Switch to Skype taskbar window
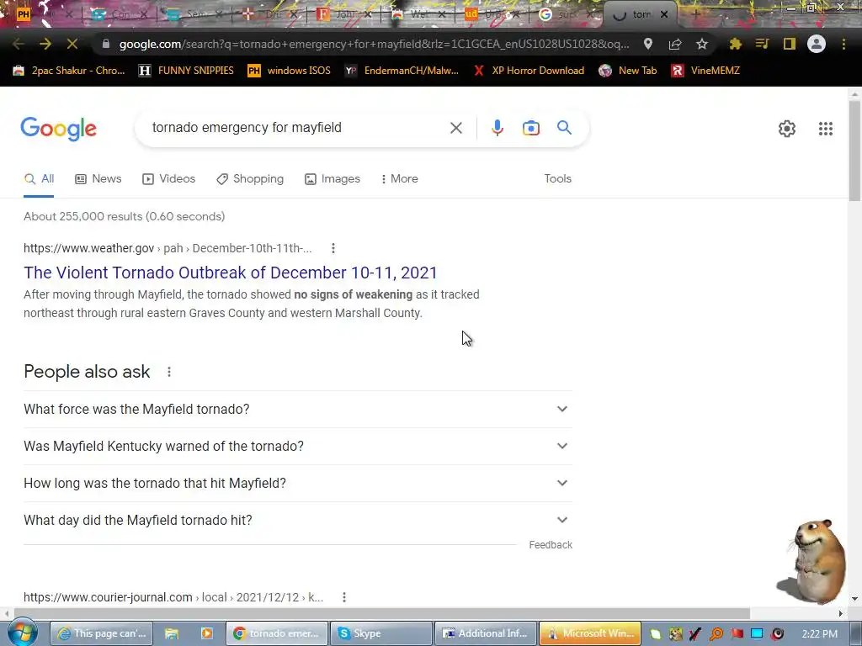 381,633
